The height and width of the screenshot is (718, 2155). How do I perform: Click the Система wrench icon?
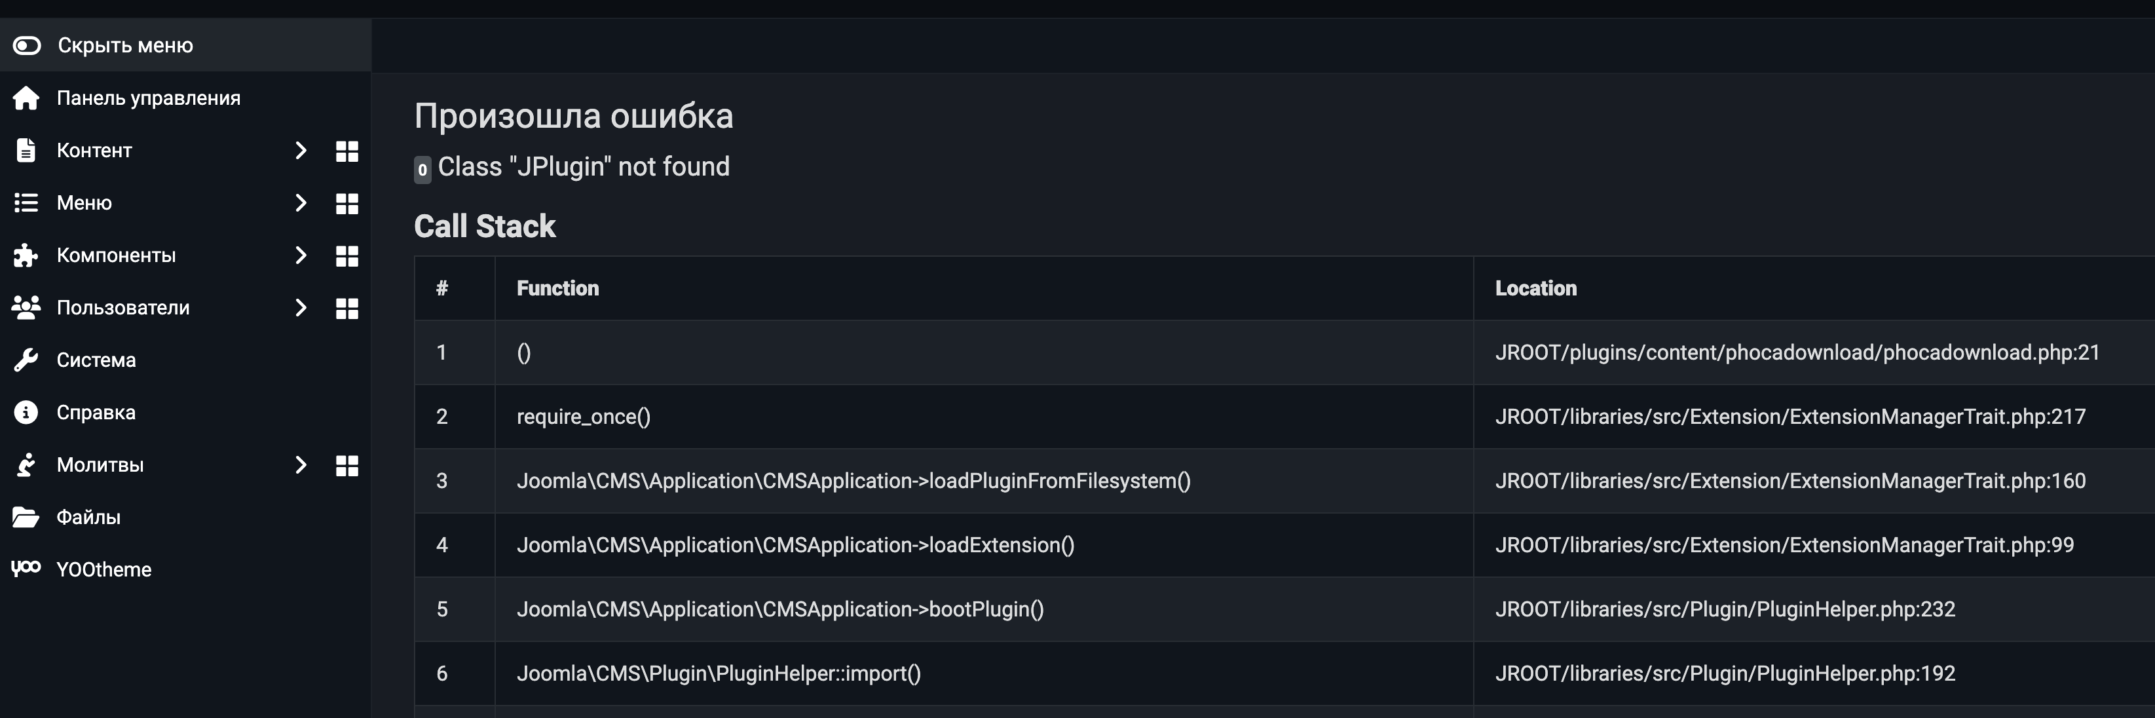(x=26, y=360)
